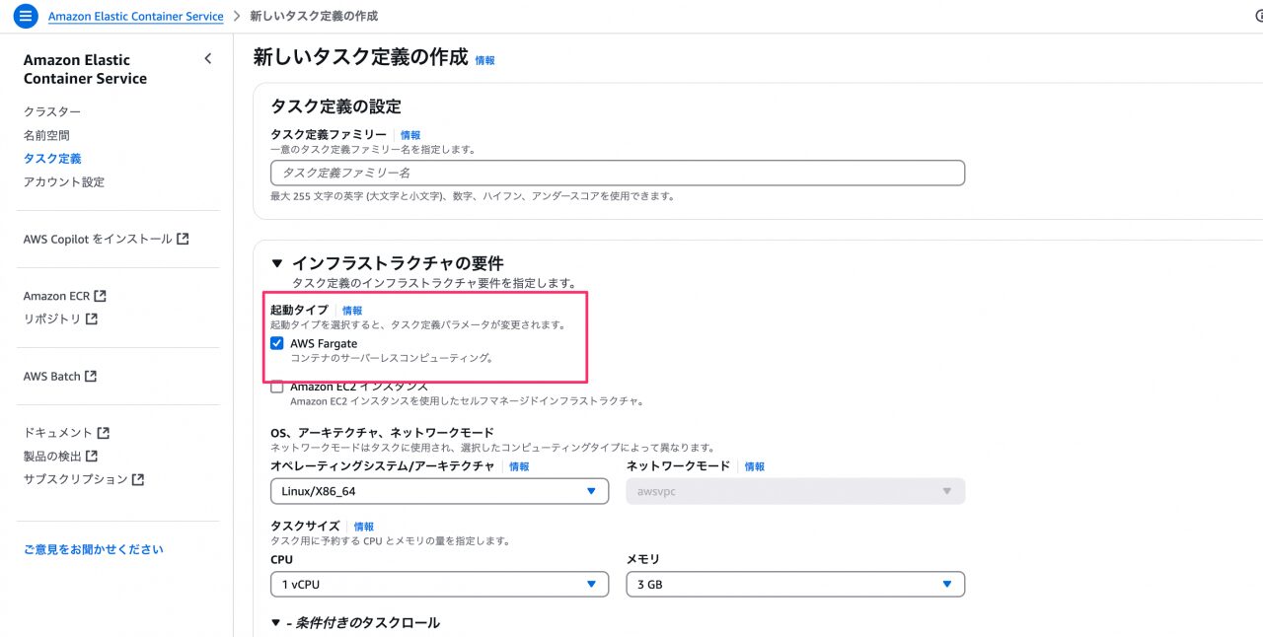Collapse the sidebar with the chevron
This screenshot has height=637, width=1263.
click(x=207, y=59)
